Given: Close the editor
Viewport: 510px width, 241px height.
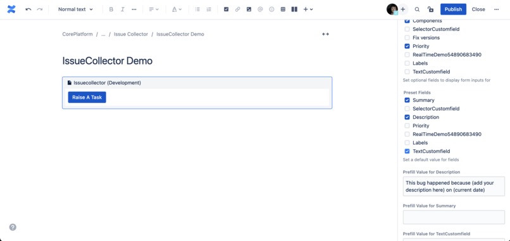Looking at the screenshot, I should pos(478,9).
